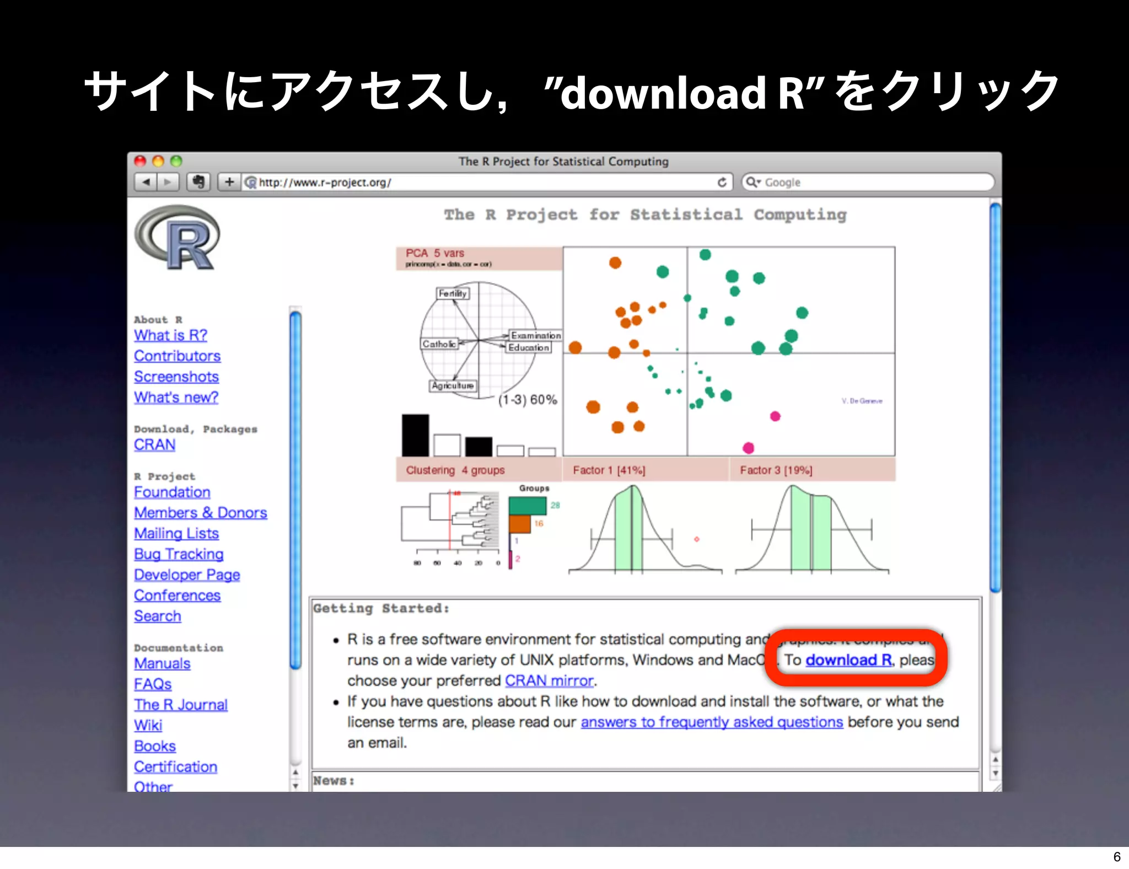Go back with the Safari back arrow
1129x869 pixels.
[146, 182]
